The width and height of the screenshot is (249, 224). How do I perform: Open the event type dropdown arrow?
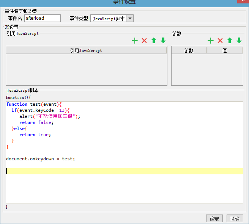tap(130, 19)
